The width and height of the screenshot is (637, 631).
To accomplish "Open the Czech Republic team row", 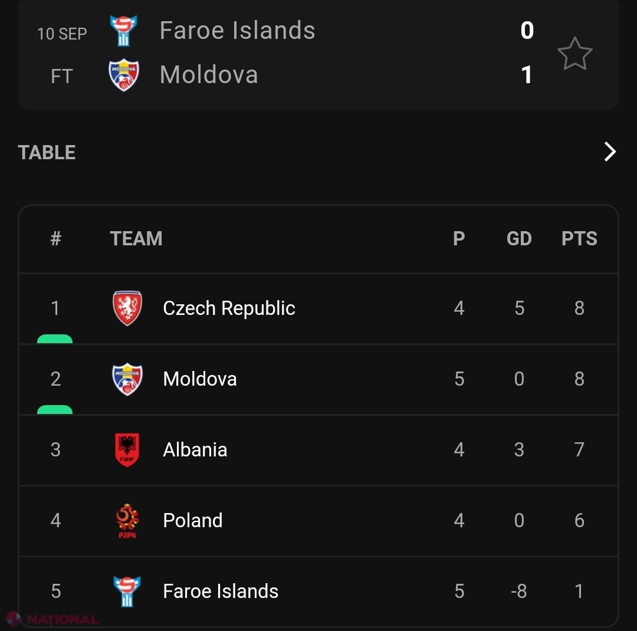I will point(318,308).
